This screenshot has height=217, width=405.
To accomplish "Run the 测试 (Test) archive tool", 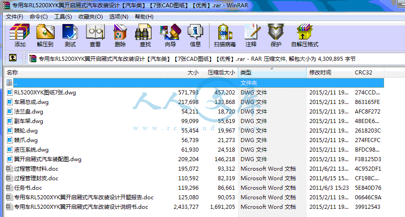I will point(70,32).
